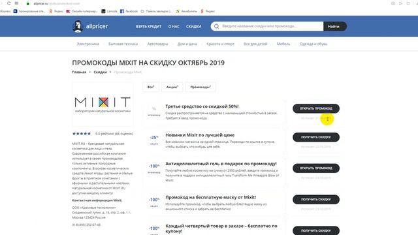Open the Третье средство со скидкой 50% offer title
The width and height of the screenshot is (418, 235).
202,106
